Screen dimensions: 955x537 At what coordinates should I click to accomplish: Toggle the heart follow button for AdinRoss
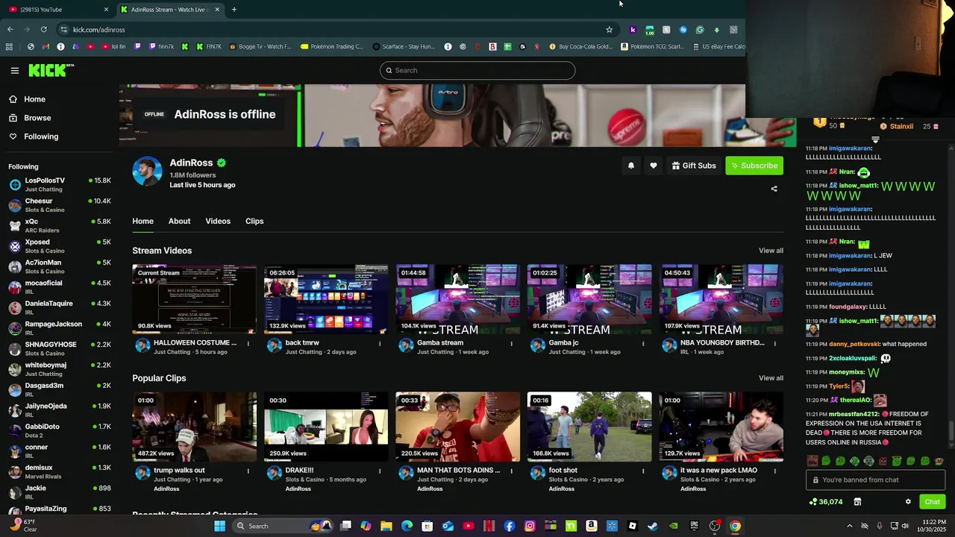pyautogui.click(x=654, y=166)
